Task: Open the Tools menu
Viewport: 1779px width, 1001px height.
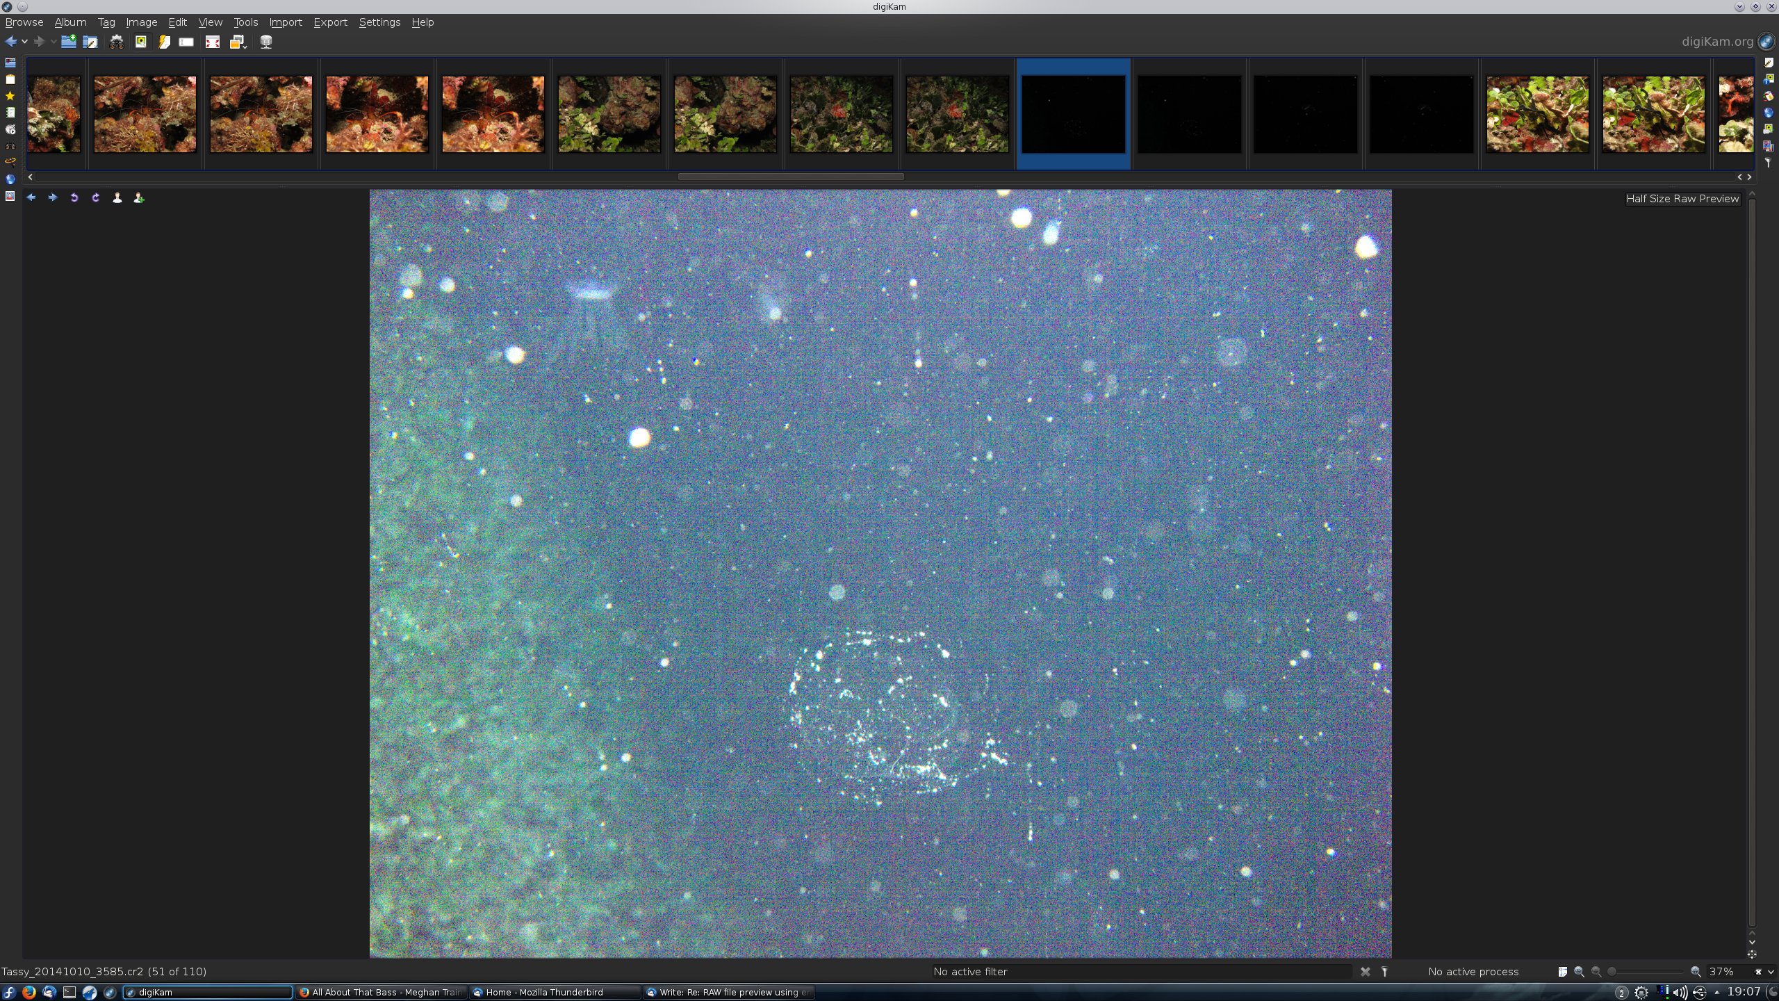Action: [245, 22]
